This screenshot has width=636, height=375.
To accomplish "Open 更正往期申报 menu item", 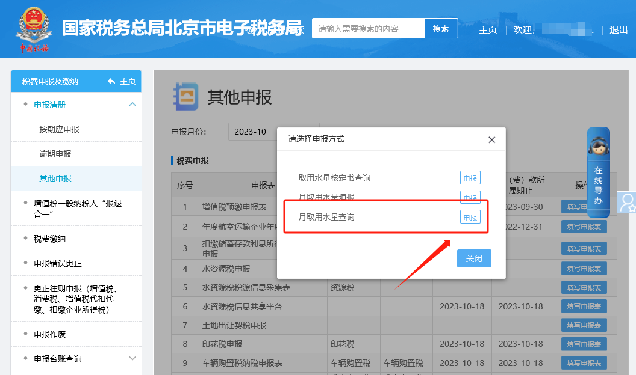I will [x=76, y=299].
